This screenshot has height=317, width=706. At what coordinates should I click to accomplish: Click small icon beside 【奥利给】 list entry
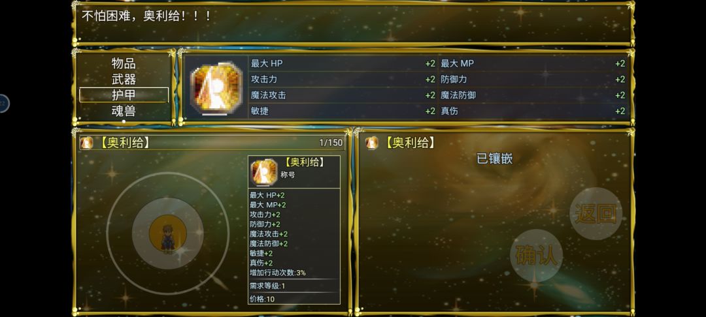point(86,143)
